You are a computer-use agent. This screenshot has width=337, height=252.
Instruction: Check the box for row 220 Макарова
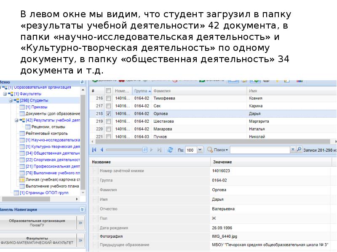point(108,129)
